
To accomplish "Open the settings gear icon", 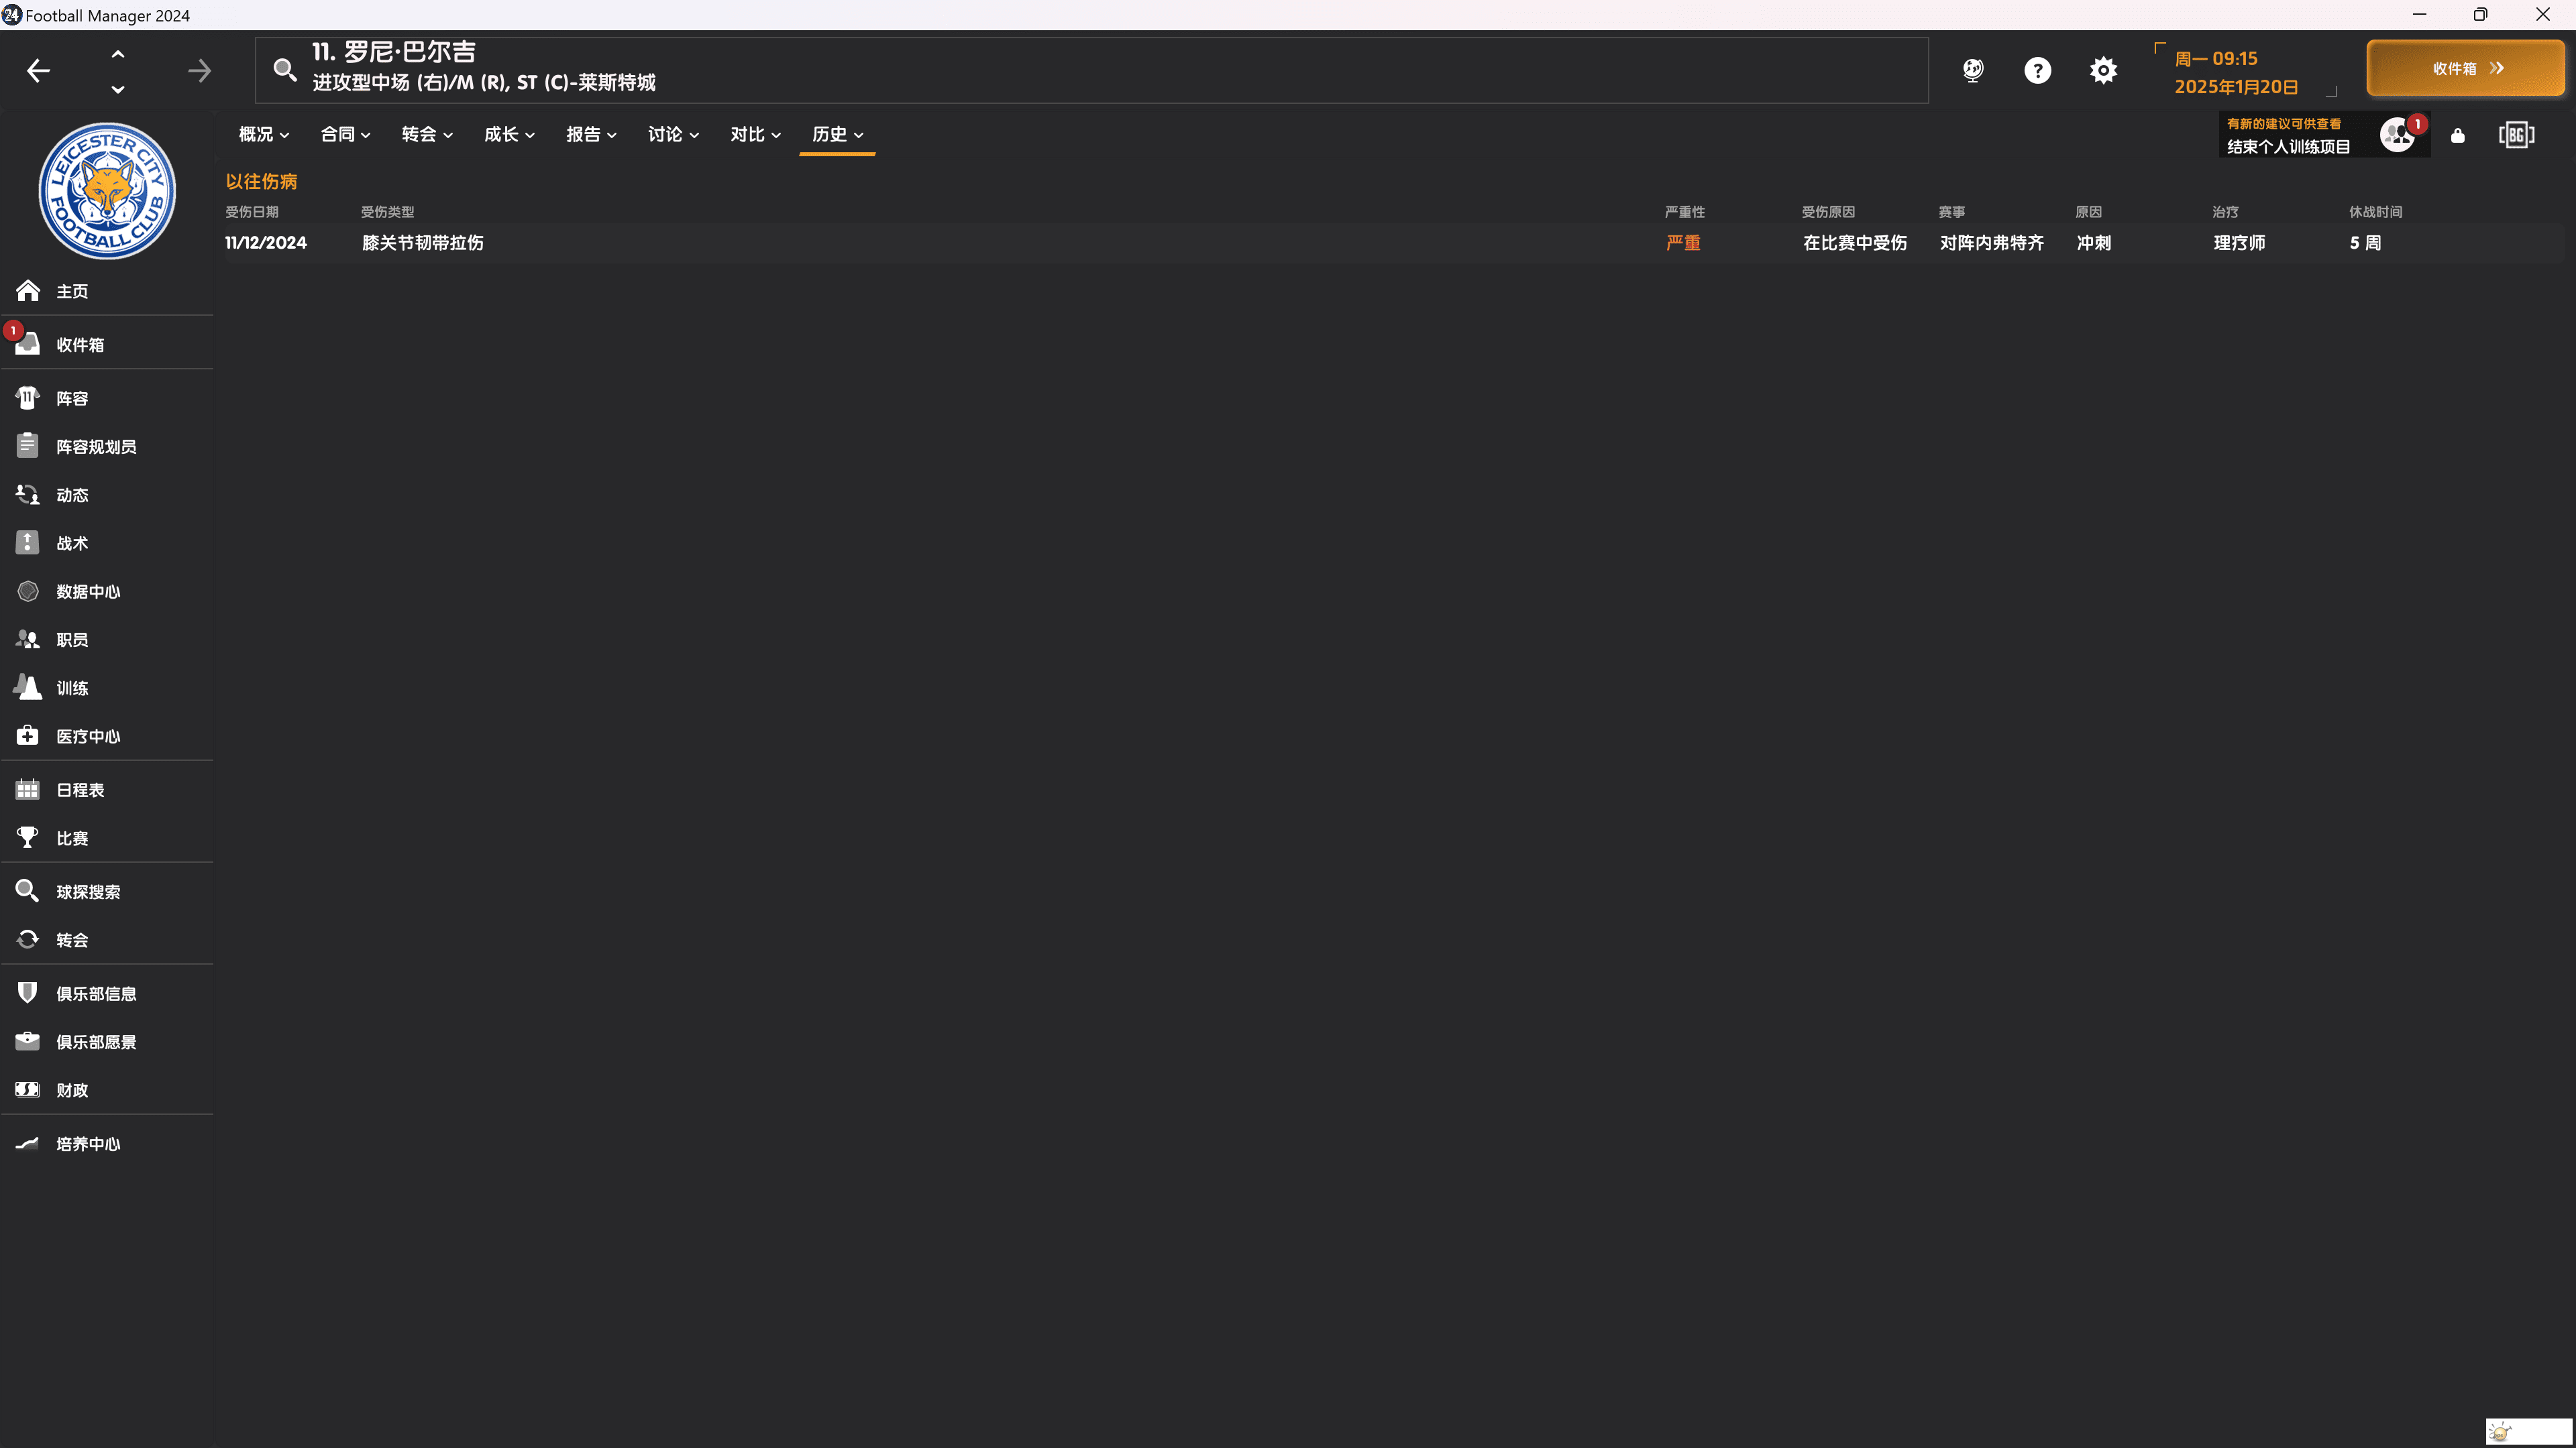I will coord(2103,70).
